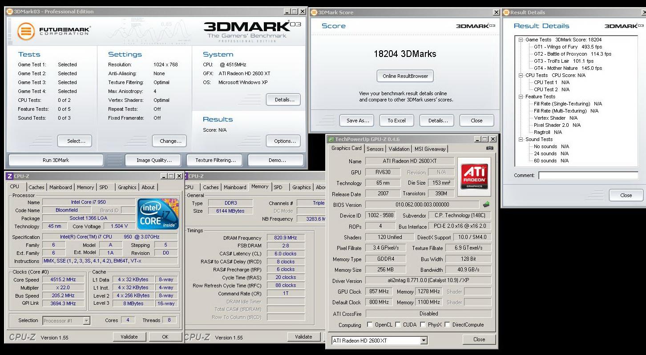646x355 pixels.
Task: Open the Processor #1 selection dropdown
Action: tap(86, 320)
